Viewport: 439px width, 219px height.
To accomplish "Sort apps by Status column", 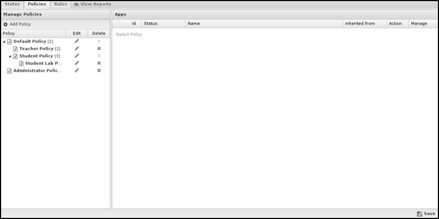I will pyautogui.click(x=164, y=24).
